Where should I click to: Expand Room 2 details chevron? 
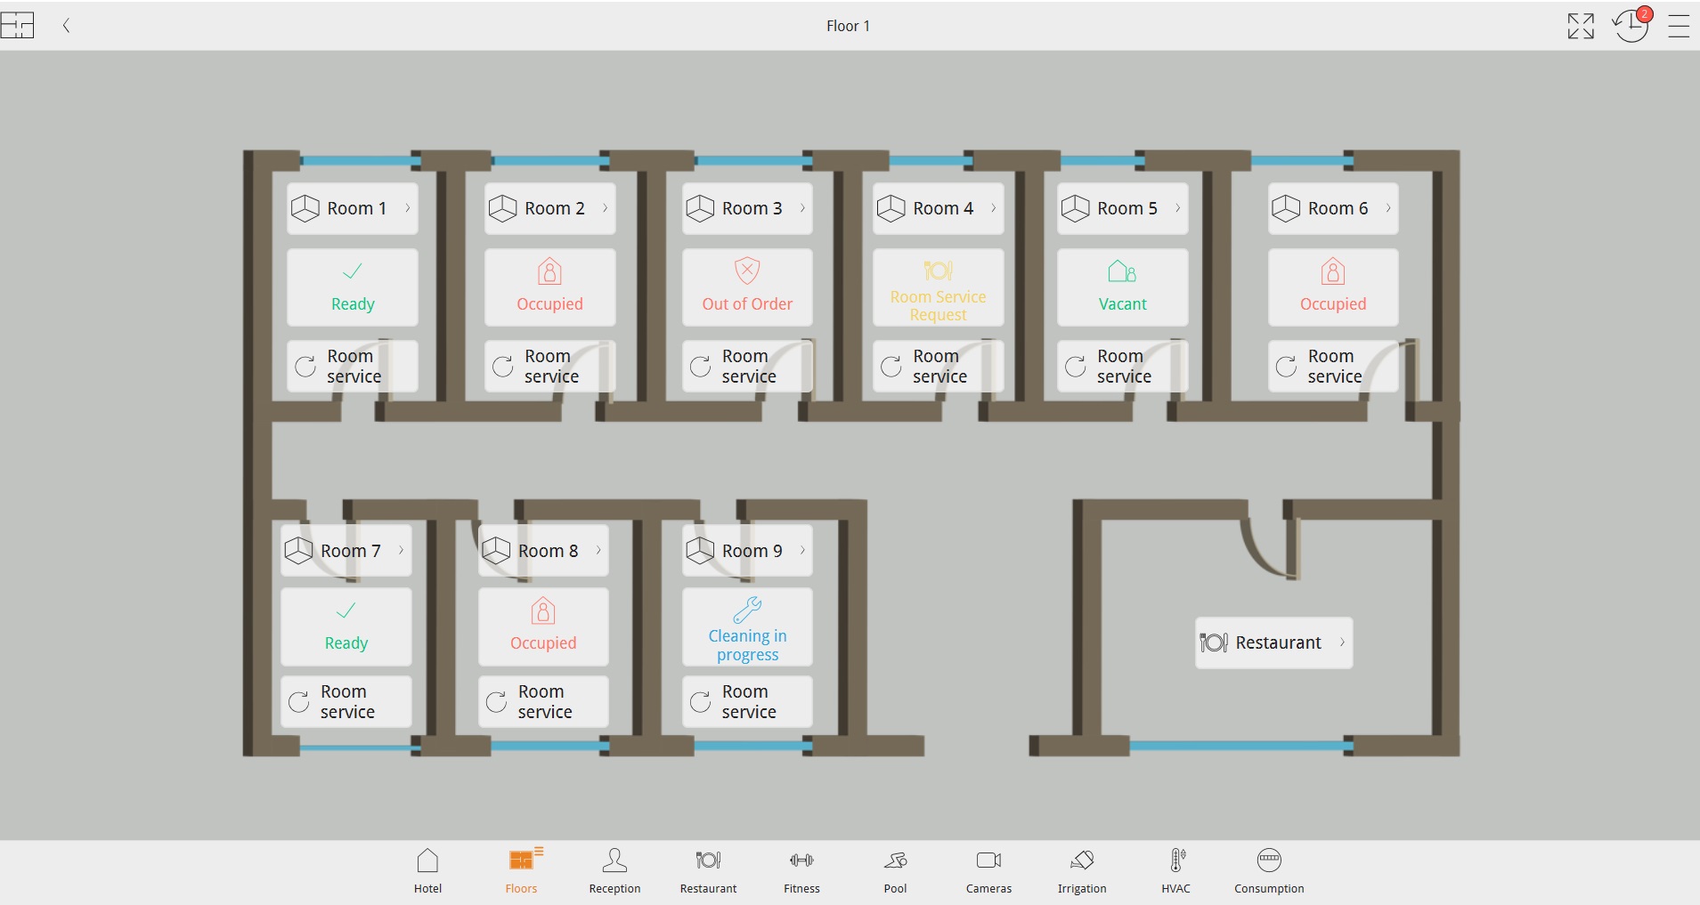click(606, 208)
